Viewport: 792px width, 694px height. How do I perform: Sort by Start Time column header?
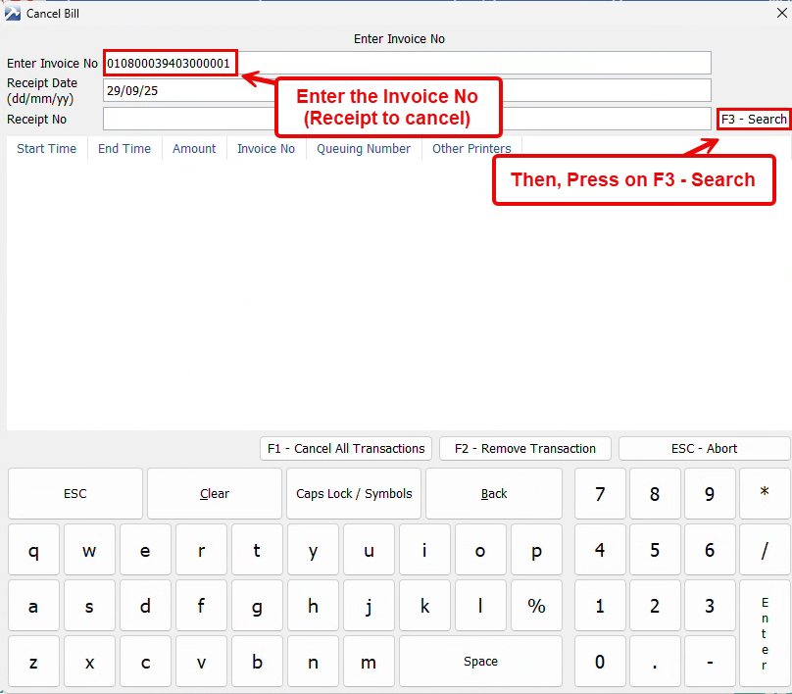click(x=47, y=149)
